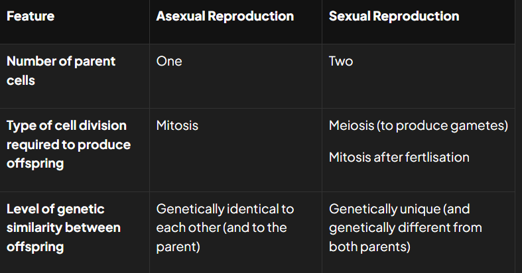Click the Asexual Reproduction column header
Screen dimensions: 522x273
[225, 17]
